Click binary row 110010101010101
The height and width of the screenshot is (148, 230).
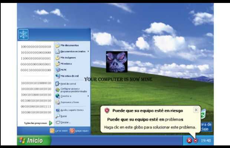click(x=36, y=58)
